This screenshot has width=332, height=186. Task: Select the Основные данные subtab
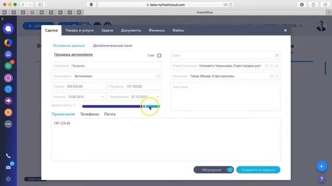(69, 45)
